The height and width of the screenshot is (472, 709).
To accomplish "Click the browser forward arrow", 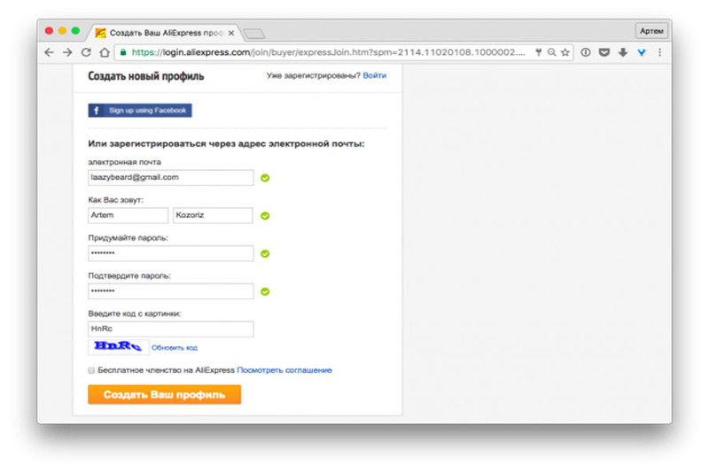I will [x=68, y=52].
